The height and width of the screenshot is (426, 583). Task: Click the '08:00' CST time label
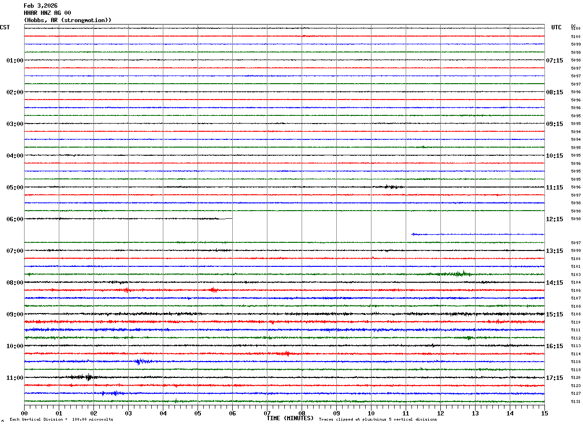[15, 283]
